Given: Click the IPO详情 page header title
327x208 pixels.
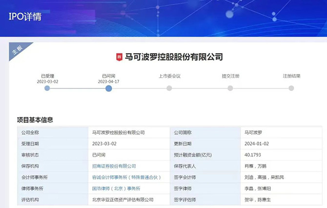Looking at the screenshot, I should [x=25, y=17].
